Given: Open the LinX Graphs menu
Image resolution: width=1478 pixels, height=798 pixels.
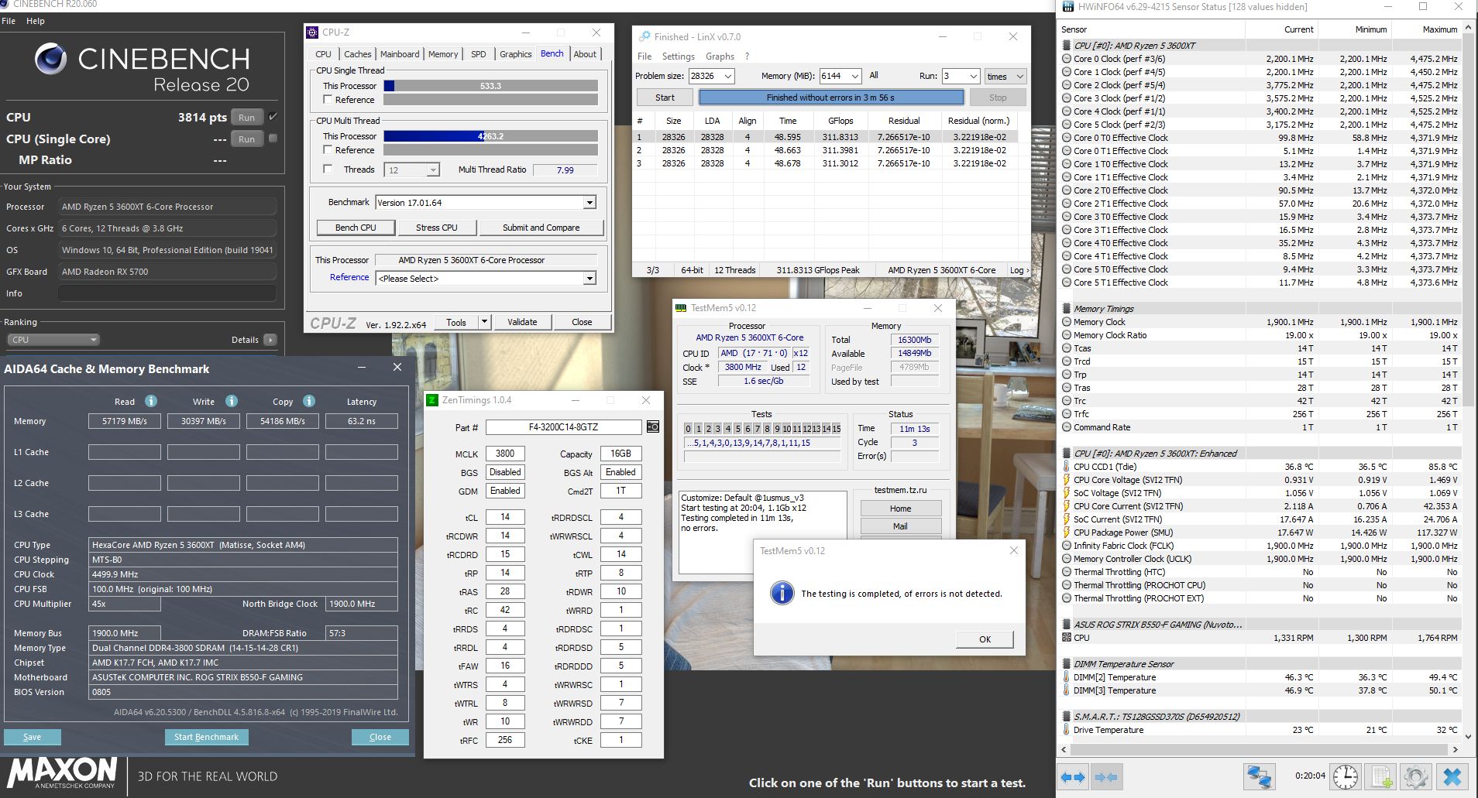Looking at the screenshot, I should 720,57.
